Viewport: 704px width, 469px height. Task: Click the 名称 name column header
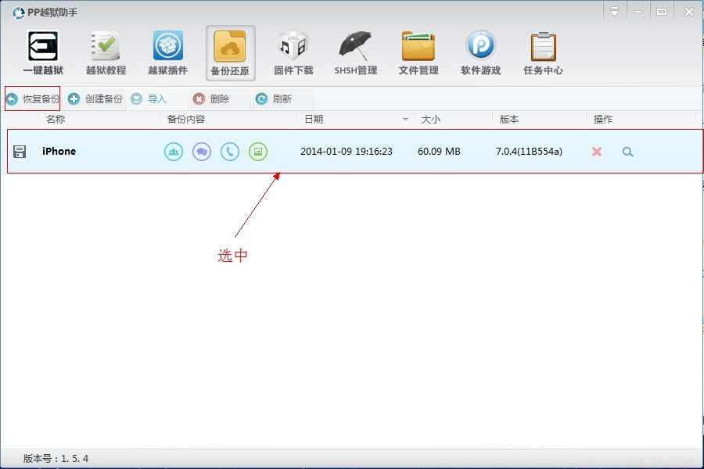pyautogui.click(x=56, y=120)
